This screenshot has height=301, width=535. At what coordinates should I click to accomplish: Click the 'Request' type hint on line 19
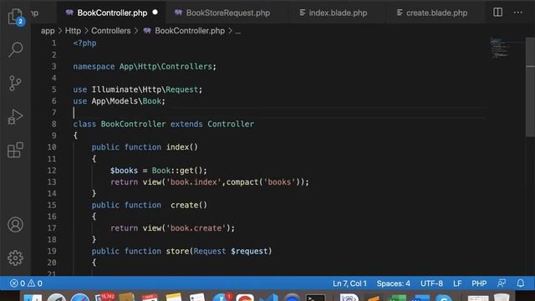pyautogui.click(x=210, y=251)
